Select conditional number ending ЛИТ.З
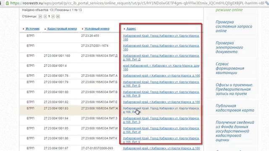 (99, 118)
